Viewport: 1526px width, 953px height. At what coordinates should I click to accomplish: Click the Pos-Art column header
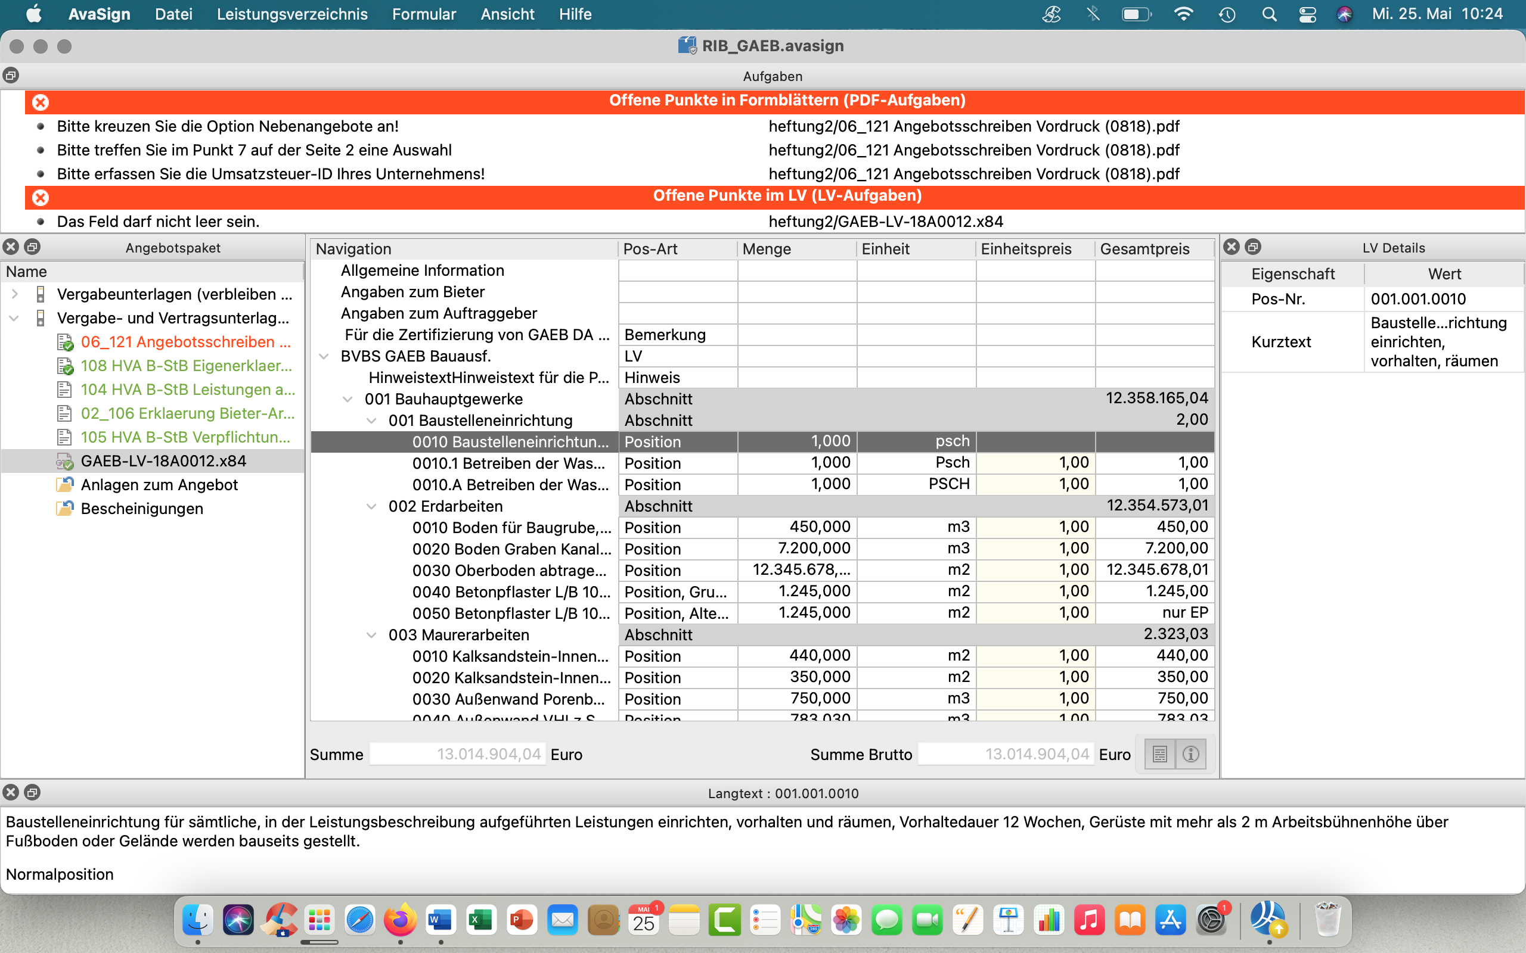pos(677,248)
